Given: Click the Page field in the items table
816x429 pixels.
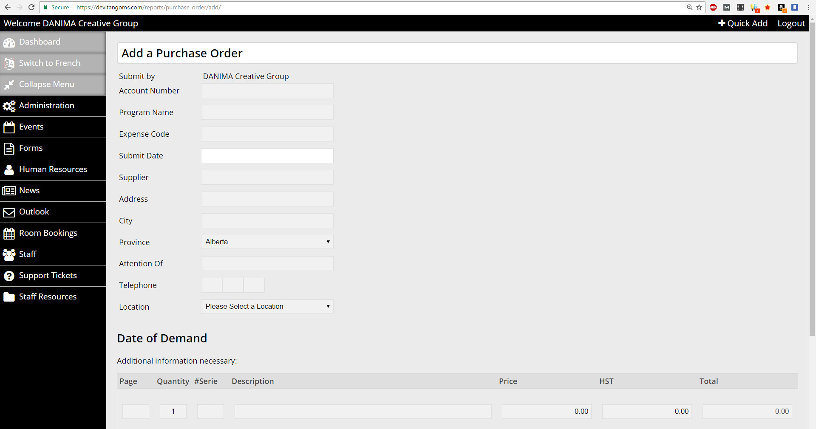Looking at the screenshot, I should 136,411.
